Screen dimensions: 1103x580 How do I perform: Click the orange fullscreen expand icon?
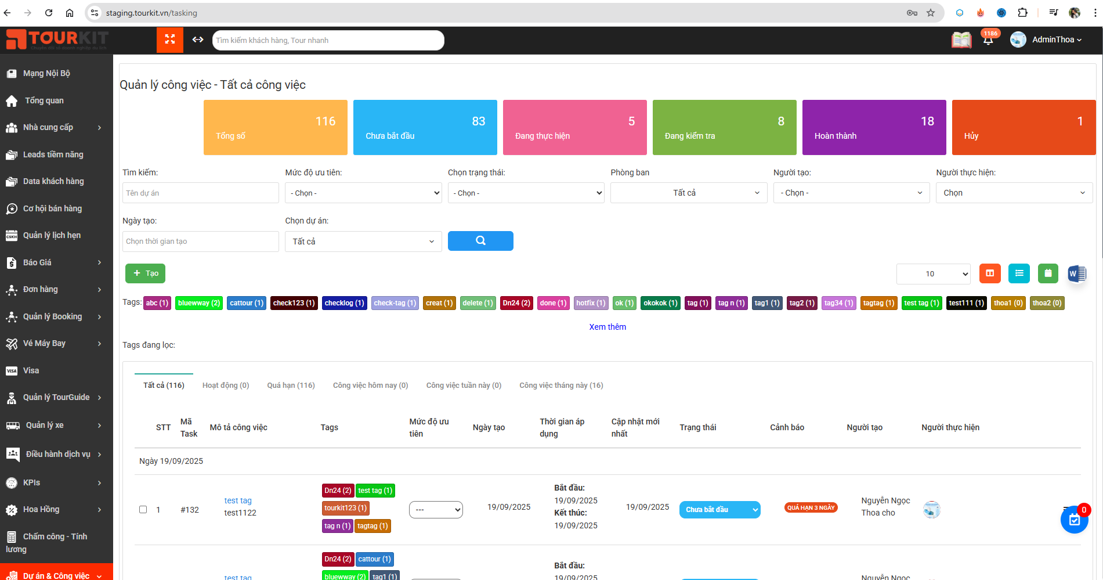170,39
